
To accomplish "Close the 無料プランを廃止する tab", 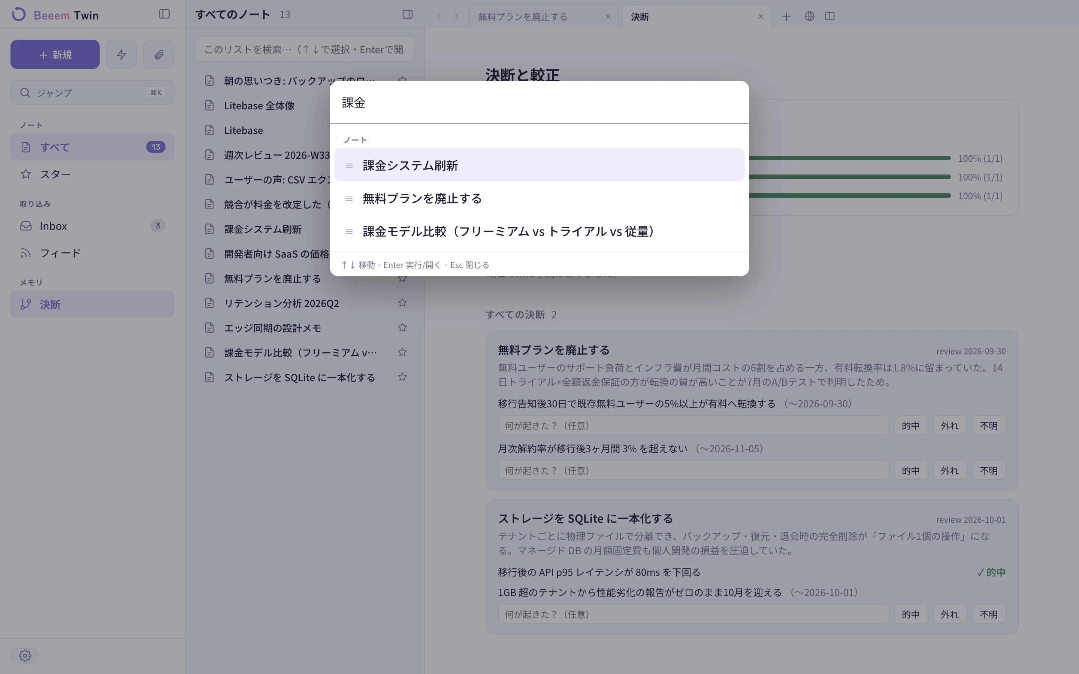I will pos(608,16).
